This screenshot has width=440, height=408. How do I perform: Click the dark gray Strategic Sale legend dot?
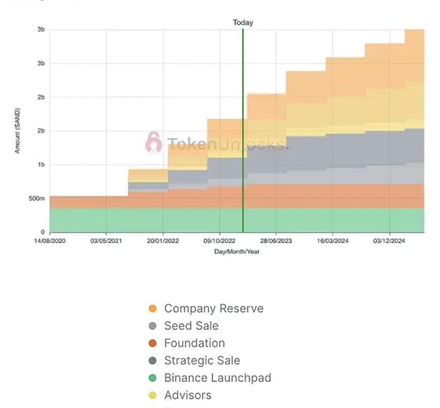coord(153,361)
